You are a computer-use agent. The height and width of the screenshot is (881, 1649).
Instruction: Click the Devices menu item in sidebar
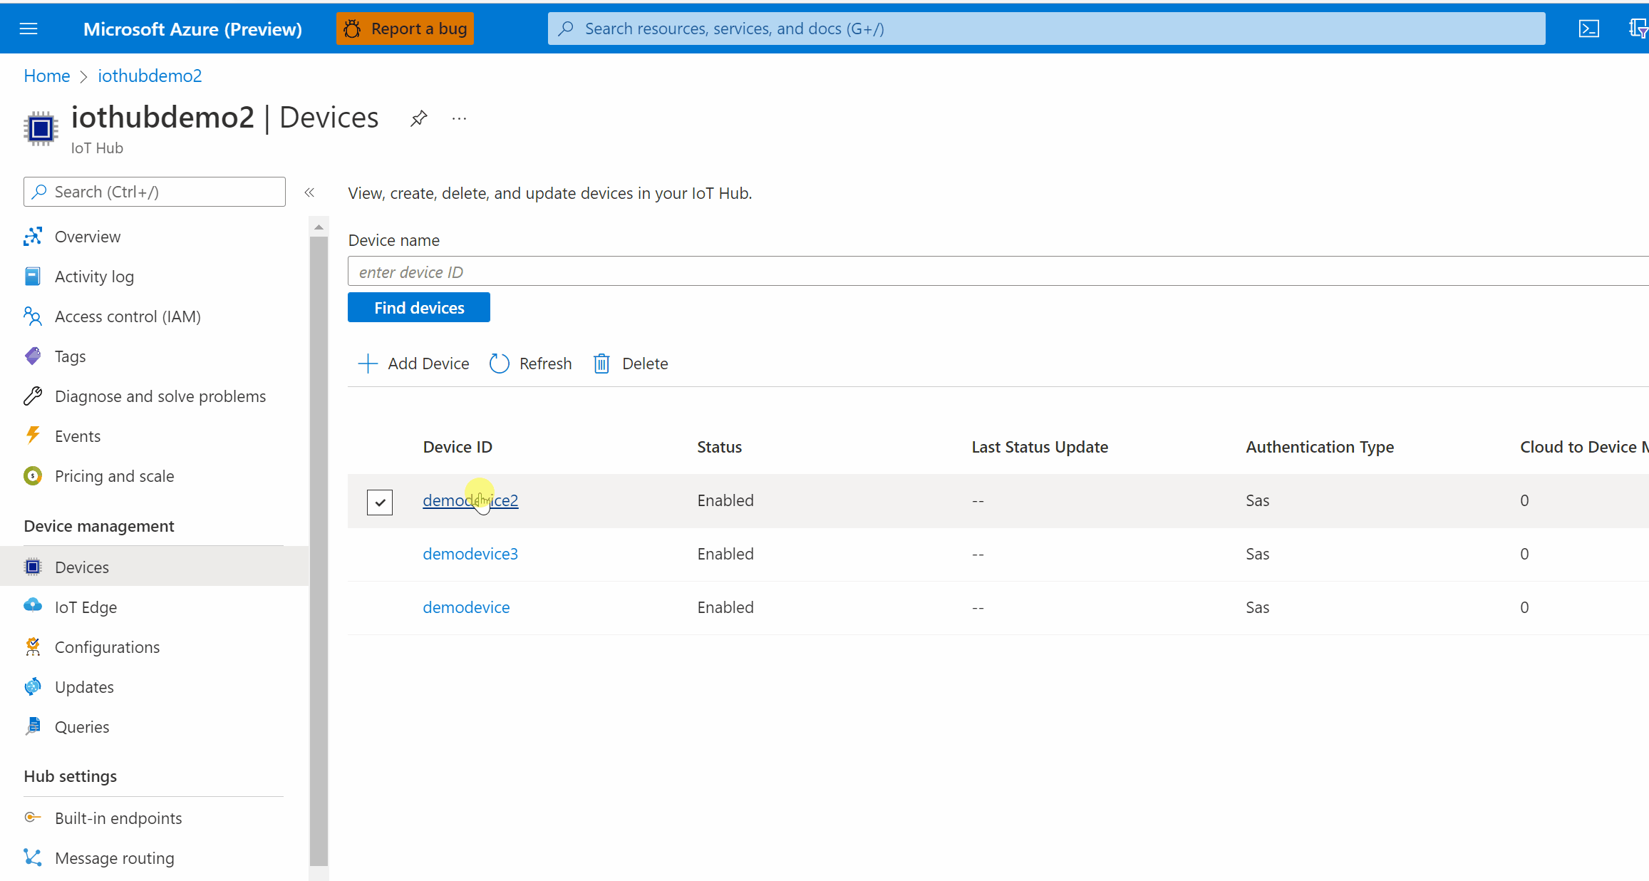click(x=82, y=567)
